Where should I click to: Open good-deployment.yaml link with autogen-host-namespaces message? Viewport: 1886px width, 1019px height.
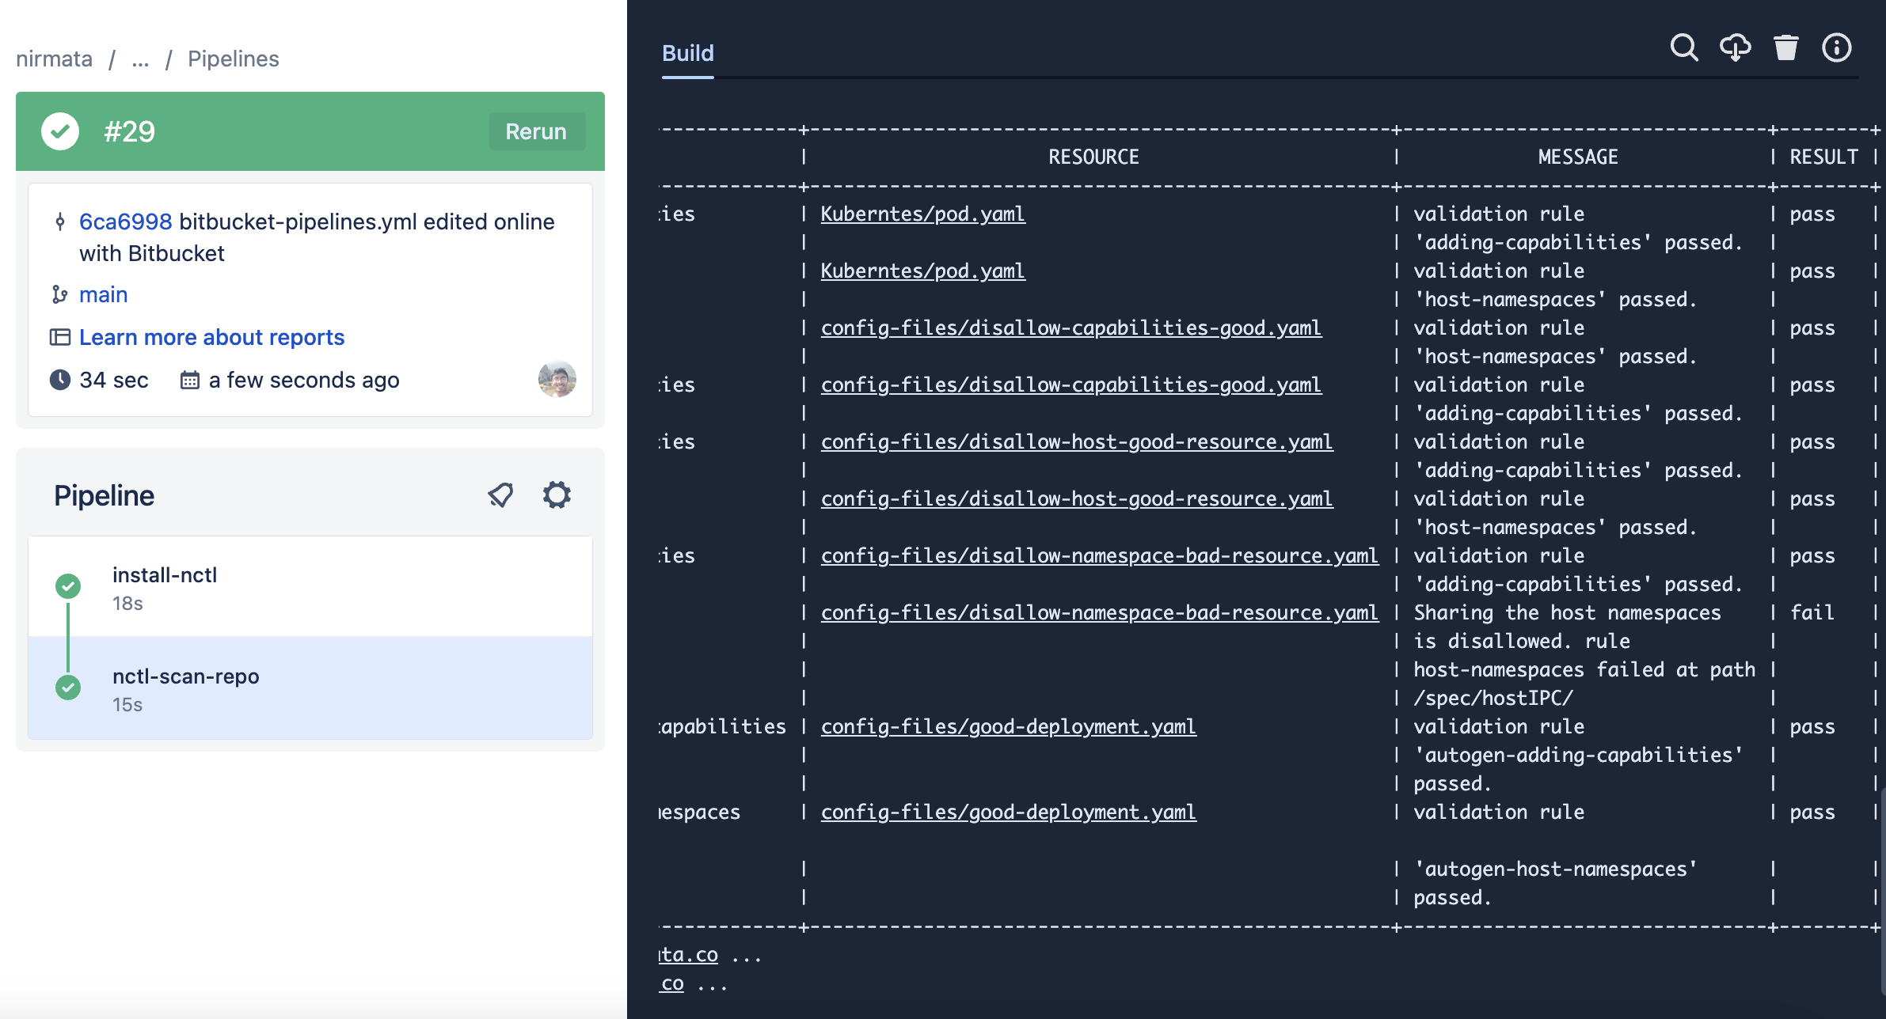click(x=1008, y=812)
